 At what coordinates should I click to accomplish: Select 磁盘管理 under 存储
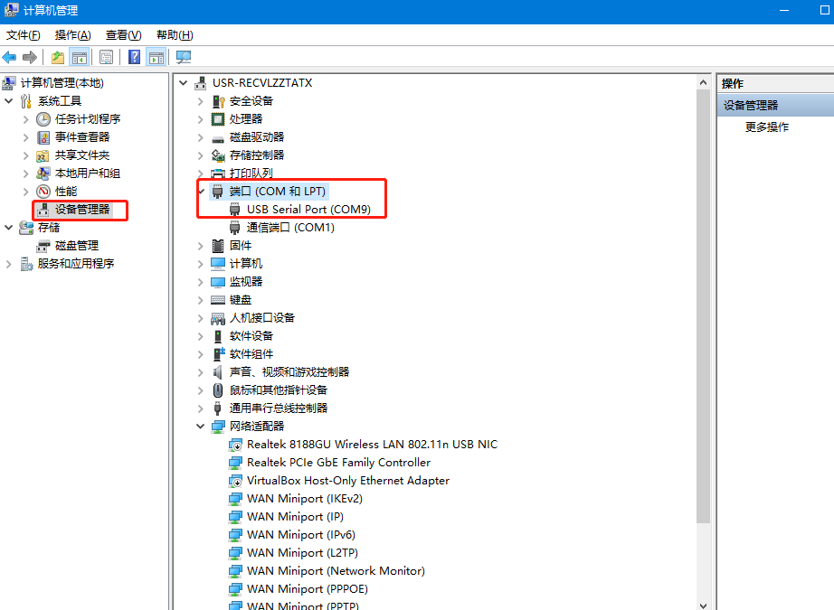pos(76,246)
